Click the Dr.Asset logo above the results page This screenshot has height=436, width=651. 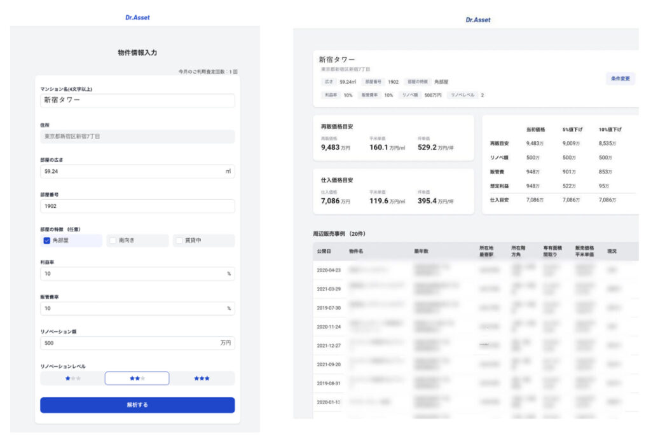click(478, 20)
